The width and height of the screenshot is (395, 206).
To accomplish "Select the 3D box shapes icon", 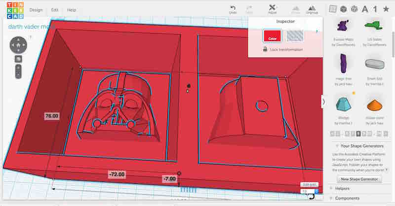I will point(343,9).
